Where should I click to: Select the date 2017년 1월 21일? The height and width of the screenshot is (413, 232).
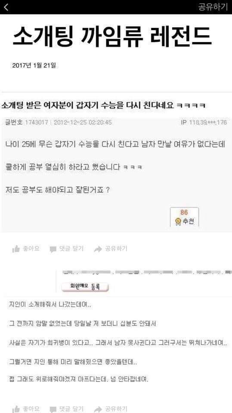[34, 65]
